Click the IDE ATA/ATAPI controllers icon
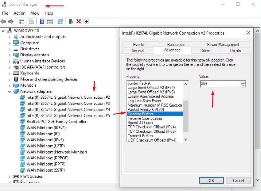The height and width of the screenshot is (191, 261). [x=16, y=67]
